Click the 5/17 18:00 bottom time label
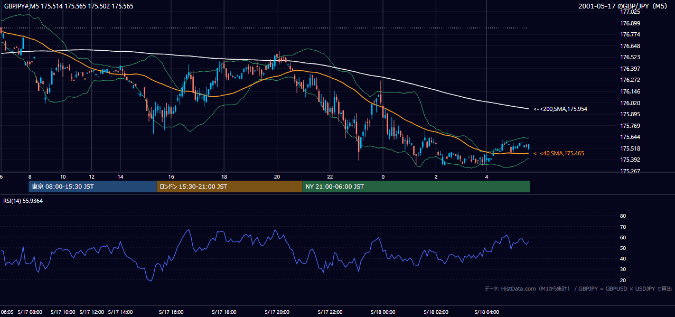Screen dimensions: 675x317 (223, 312)
